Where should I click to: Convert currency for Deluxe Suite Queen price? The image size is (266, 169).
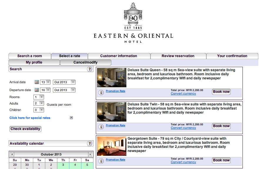pyautogui.click(x=183, y=94)
